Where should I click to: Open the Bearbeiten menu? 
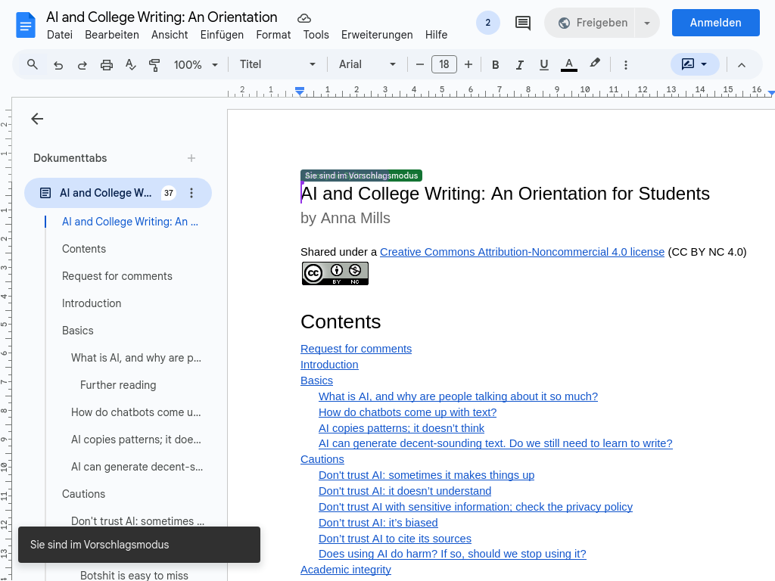pos(112,35)
